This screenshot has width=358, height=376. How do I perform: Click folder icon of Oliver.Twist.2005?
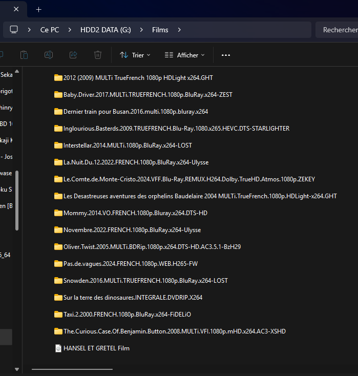pos(58,247)
